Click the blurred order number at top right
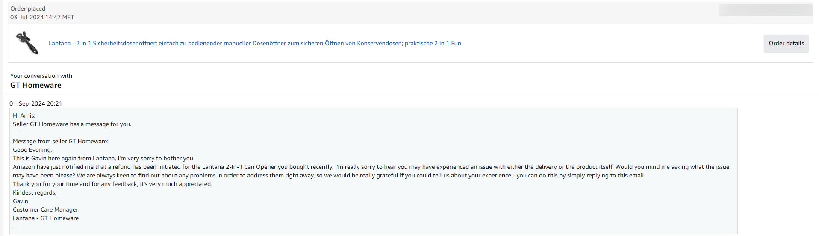This screenshot has height=236, width=819. (x=765, y=10)
